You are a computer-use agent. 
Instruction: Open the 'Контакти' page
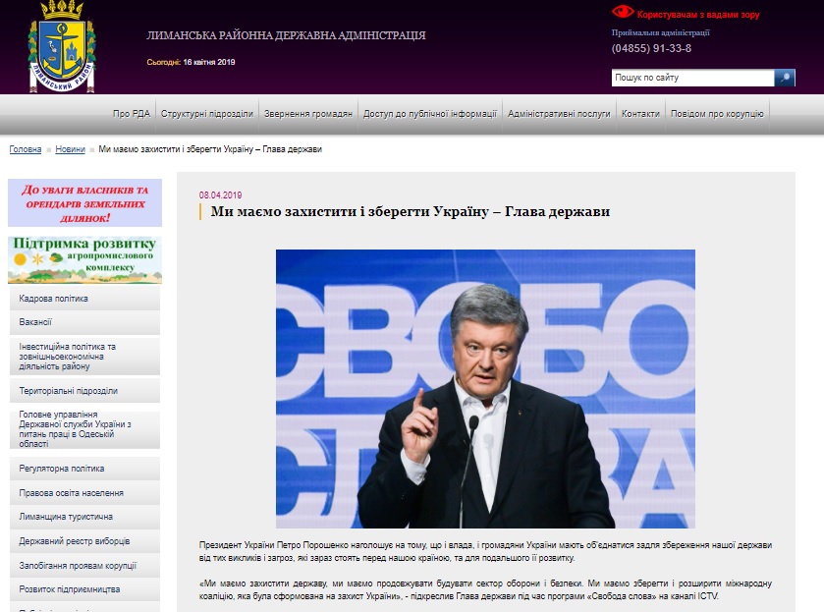[640, 114]
